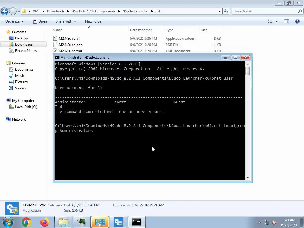Open Windows Explorer taskbar button
Image resolution: width=304 pixels, height=228 pixels.
click(63, 222)
